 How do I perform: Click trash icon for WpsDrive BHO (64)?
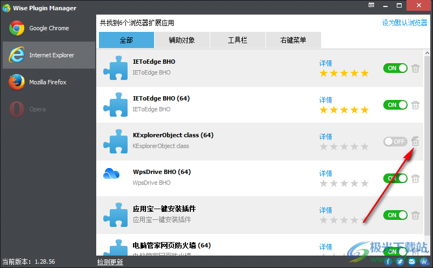click(415, 178)
